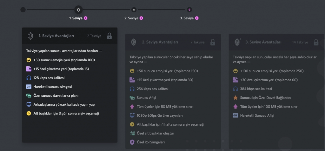Click the pink plus icon next to 2. Seviye
This screenshot has height=151, width=325.
(x=141, y=18)
